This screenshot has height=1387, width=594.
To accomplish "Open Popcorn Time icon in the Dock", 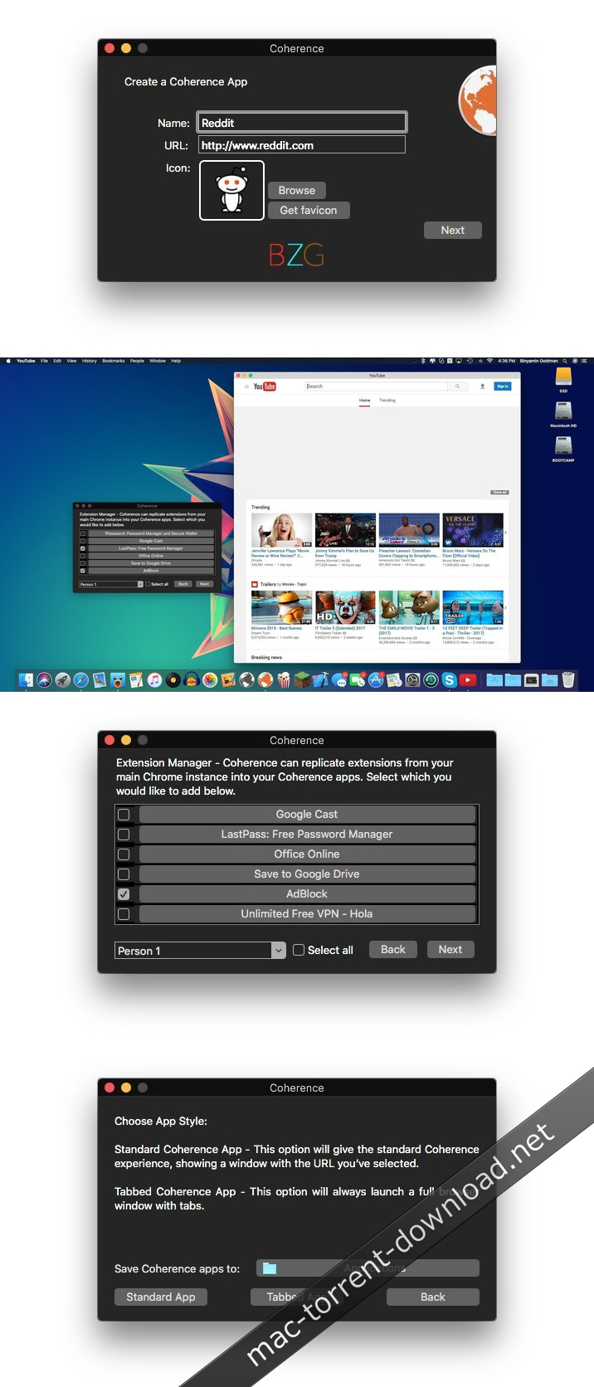I will [x=284, y=679].
